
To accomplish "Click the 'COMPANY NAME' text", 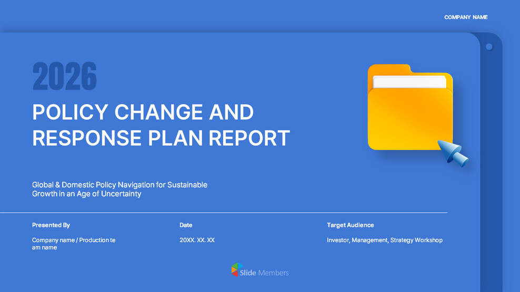I will pyautogui.click(x=466, y=17).
